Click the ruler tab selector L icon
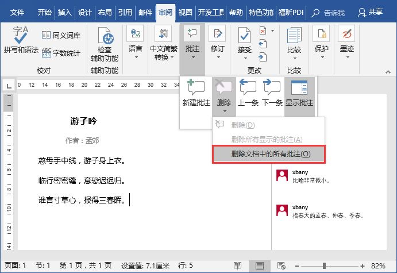This screenshot has height=273, width=397. tap(9, 86)
